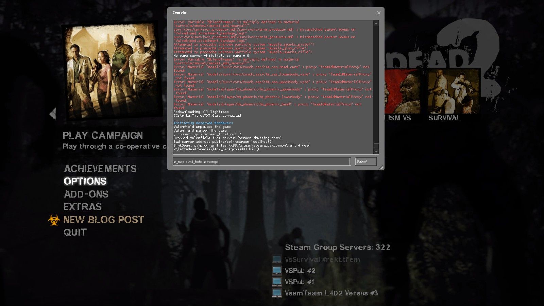Click the console scrollbar up arrow
Screen dimensions: 544x306
[x=376, y=23]
